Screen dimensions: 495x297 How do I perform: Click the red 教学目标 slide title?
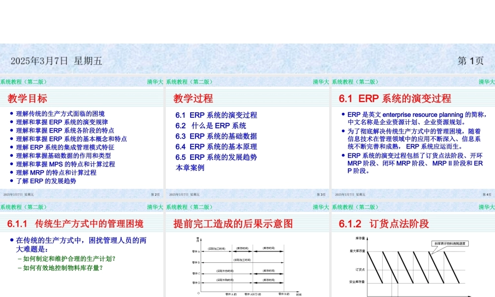coord(27,99)
